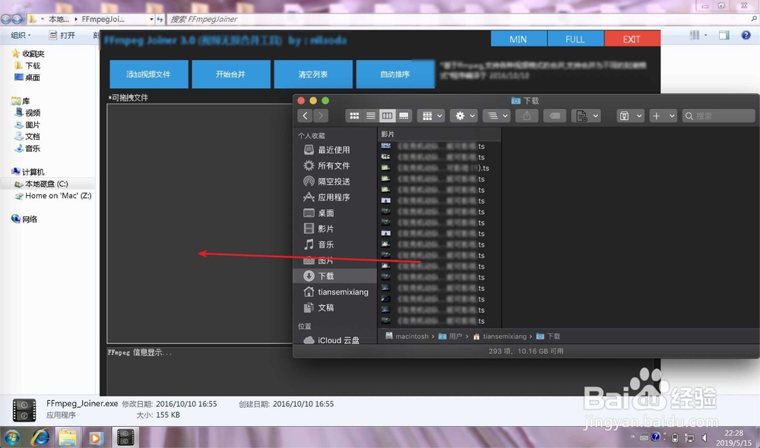The image size is (760, 448).
Task: Click the Explorer refresh button
Action: tap(160, 20)
